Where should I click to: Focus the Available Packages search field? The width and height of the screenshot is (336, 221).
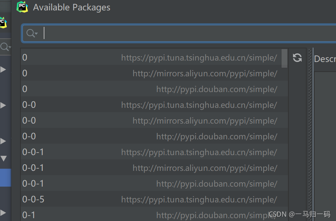tap(179, 33)
